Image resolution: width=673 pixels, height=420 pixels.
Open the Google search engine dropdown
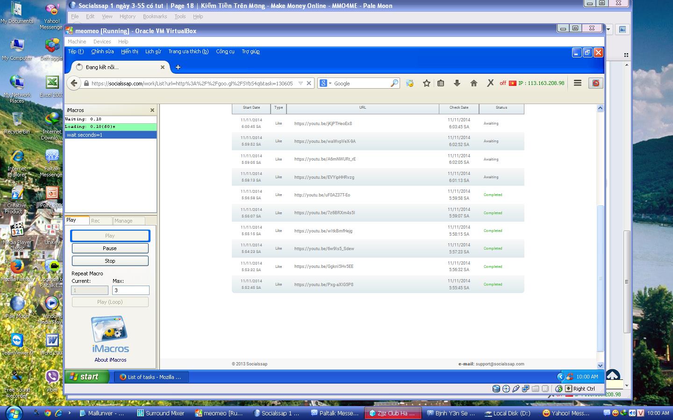point(330,84)
